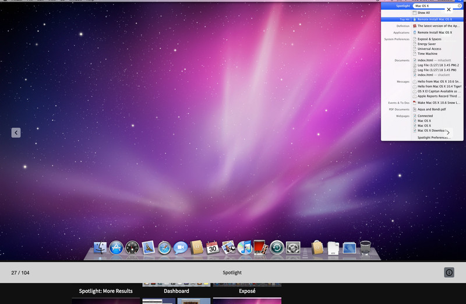This screenshot has height=304, width=466.
Task: Open the Trash in the Dock
Action: 365,248
